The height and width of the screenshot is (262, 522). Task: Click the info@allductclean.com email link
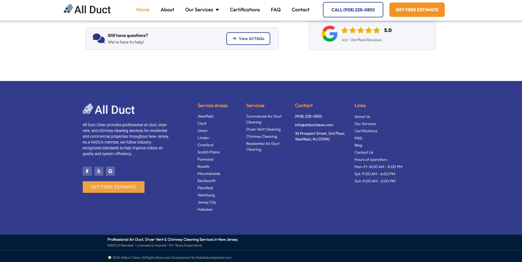tap(314, 125)
